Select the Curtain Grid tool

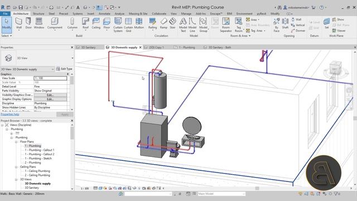point(128,25)
